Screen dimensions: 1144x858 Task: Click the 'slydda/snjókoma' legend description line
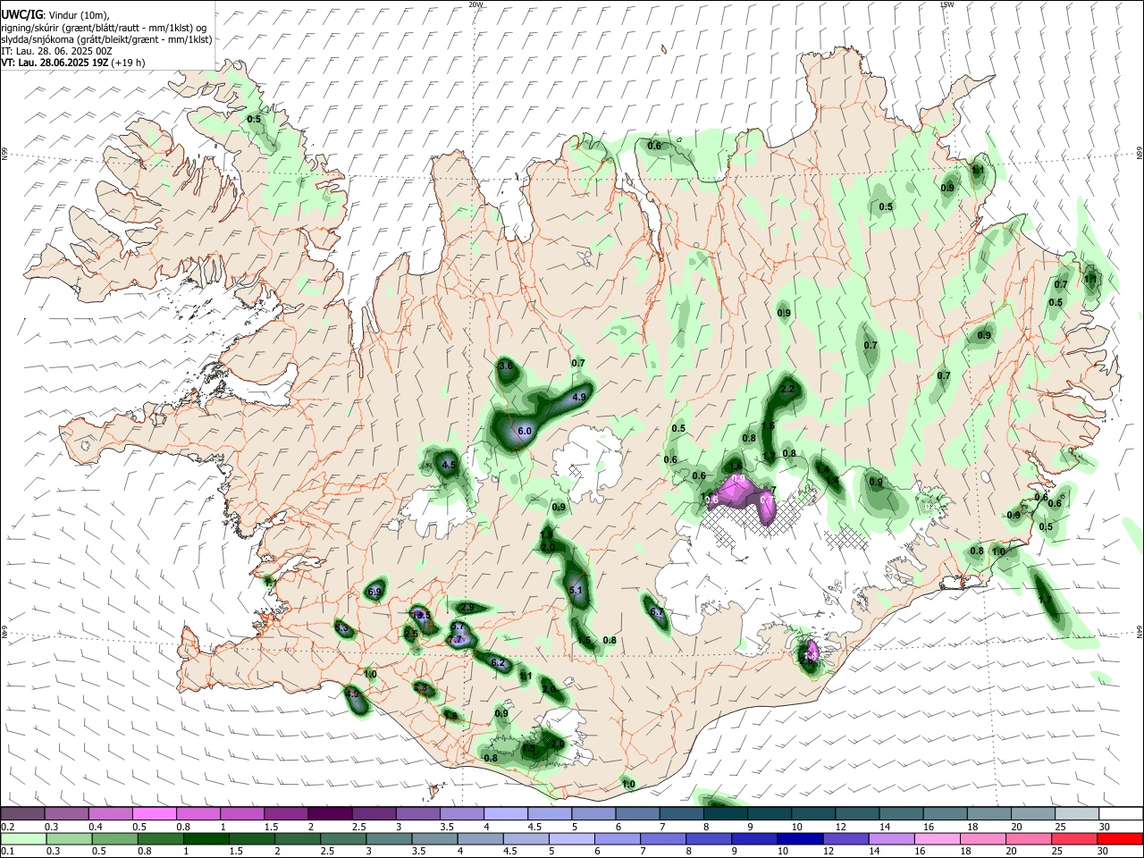tap(106, 39)
